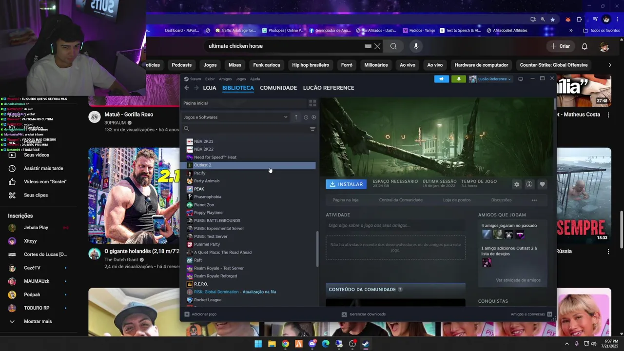Click Community Content help question mark

tap(400, 290)
